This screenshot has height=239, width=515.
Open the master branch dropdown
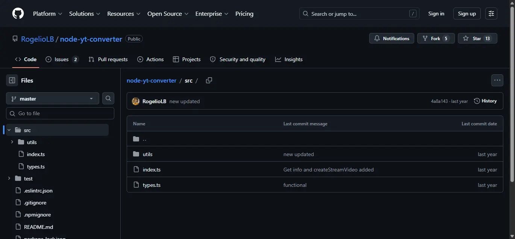53,99
